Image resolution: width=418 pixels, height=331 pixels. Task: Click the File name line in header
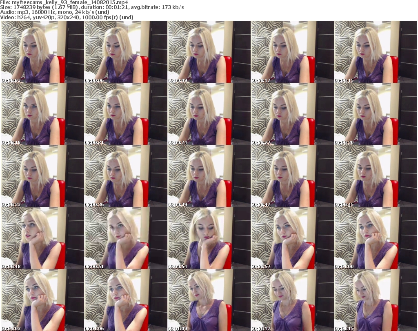coord(64,2)
